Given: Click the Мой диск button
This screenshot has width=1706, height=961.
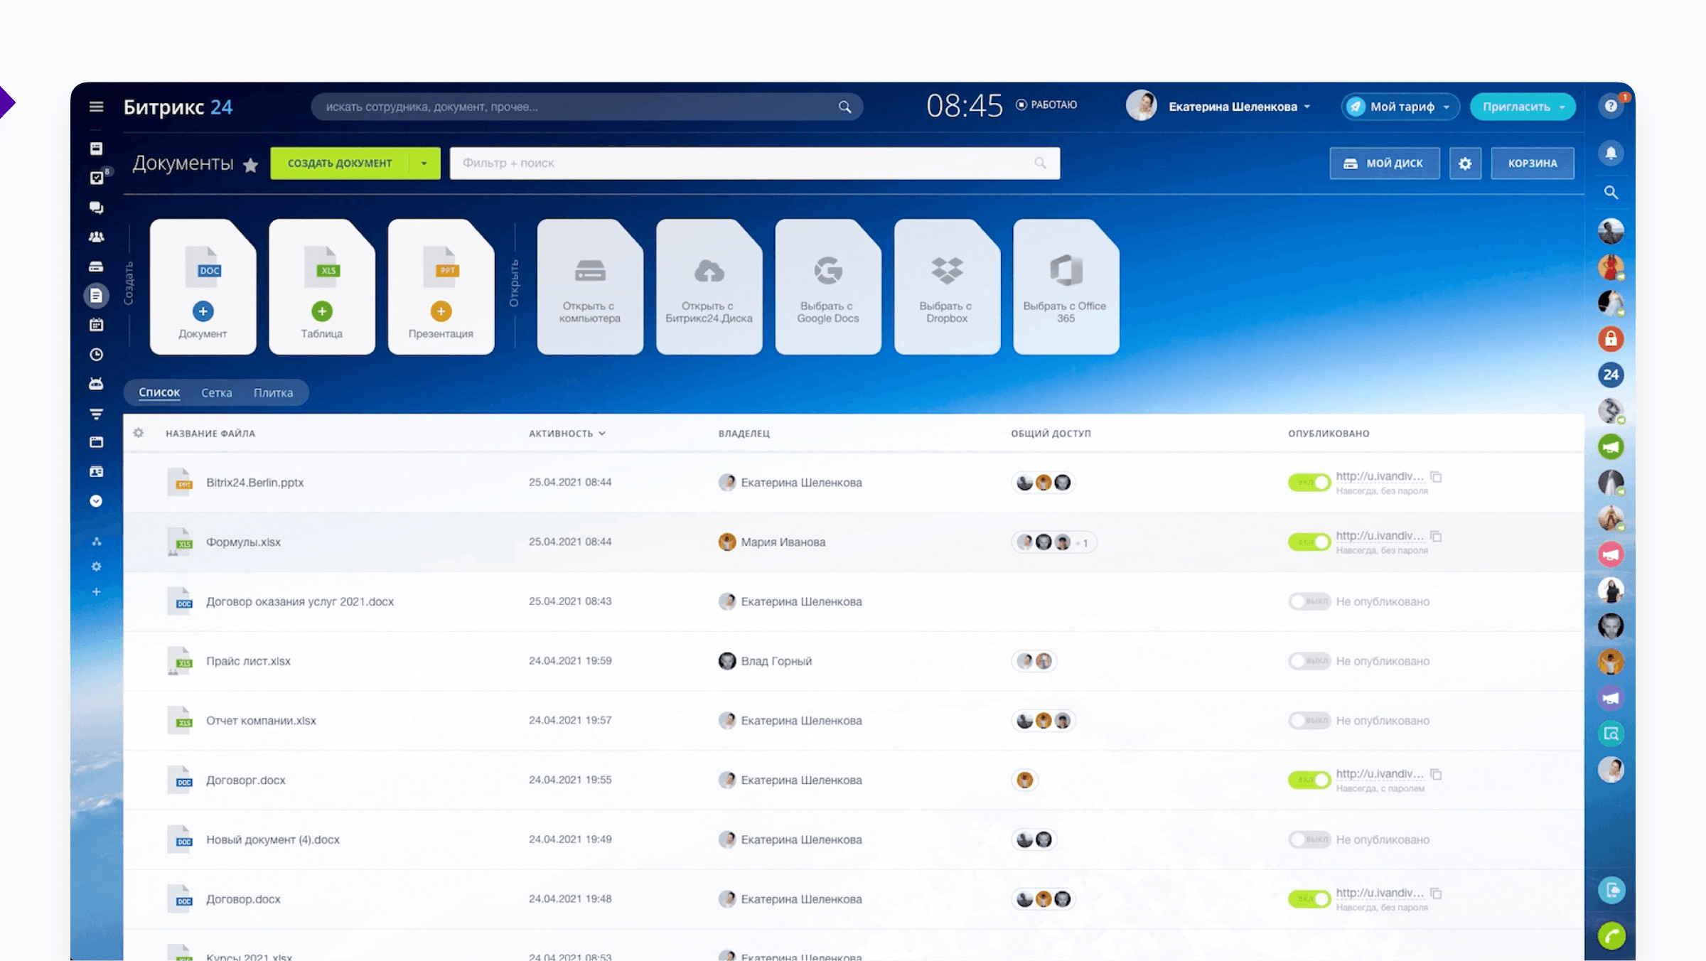Looking at the screenshot, I should pos(1384,163).
